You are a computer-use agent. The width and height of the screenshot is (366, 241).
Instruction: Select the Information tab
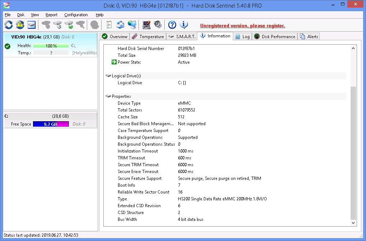pos(215,36)
